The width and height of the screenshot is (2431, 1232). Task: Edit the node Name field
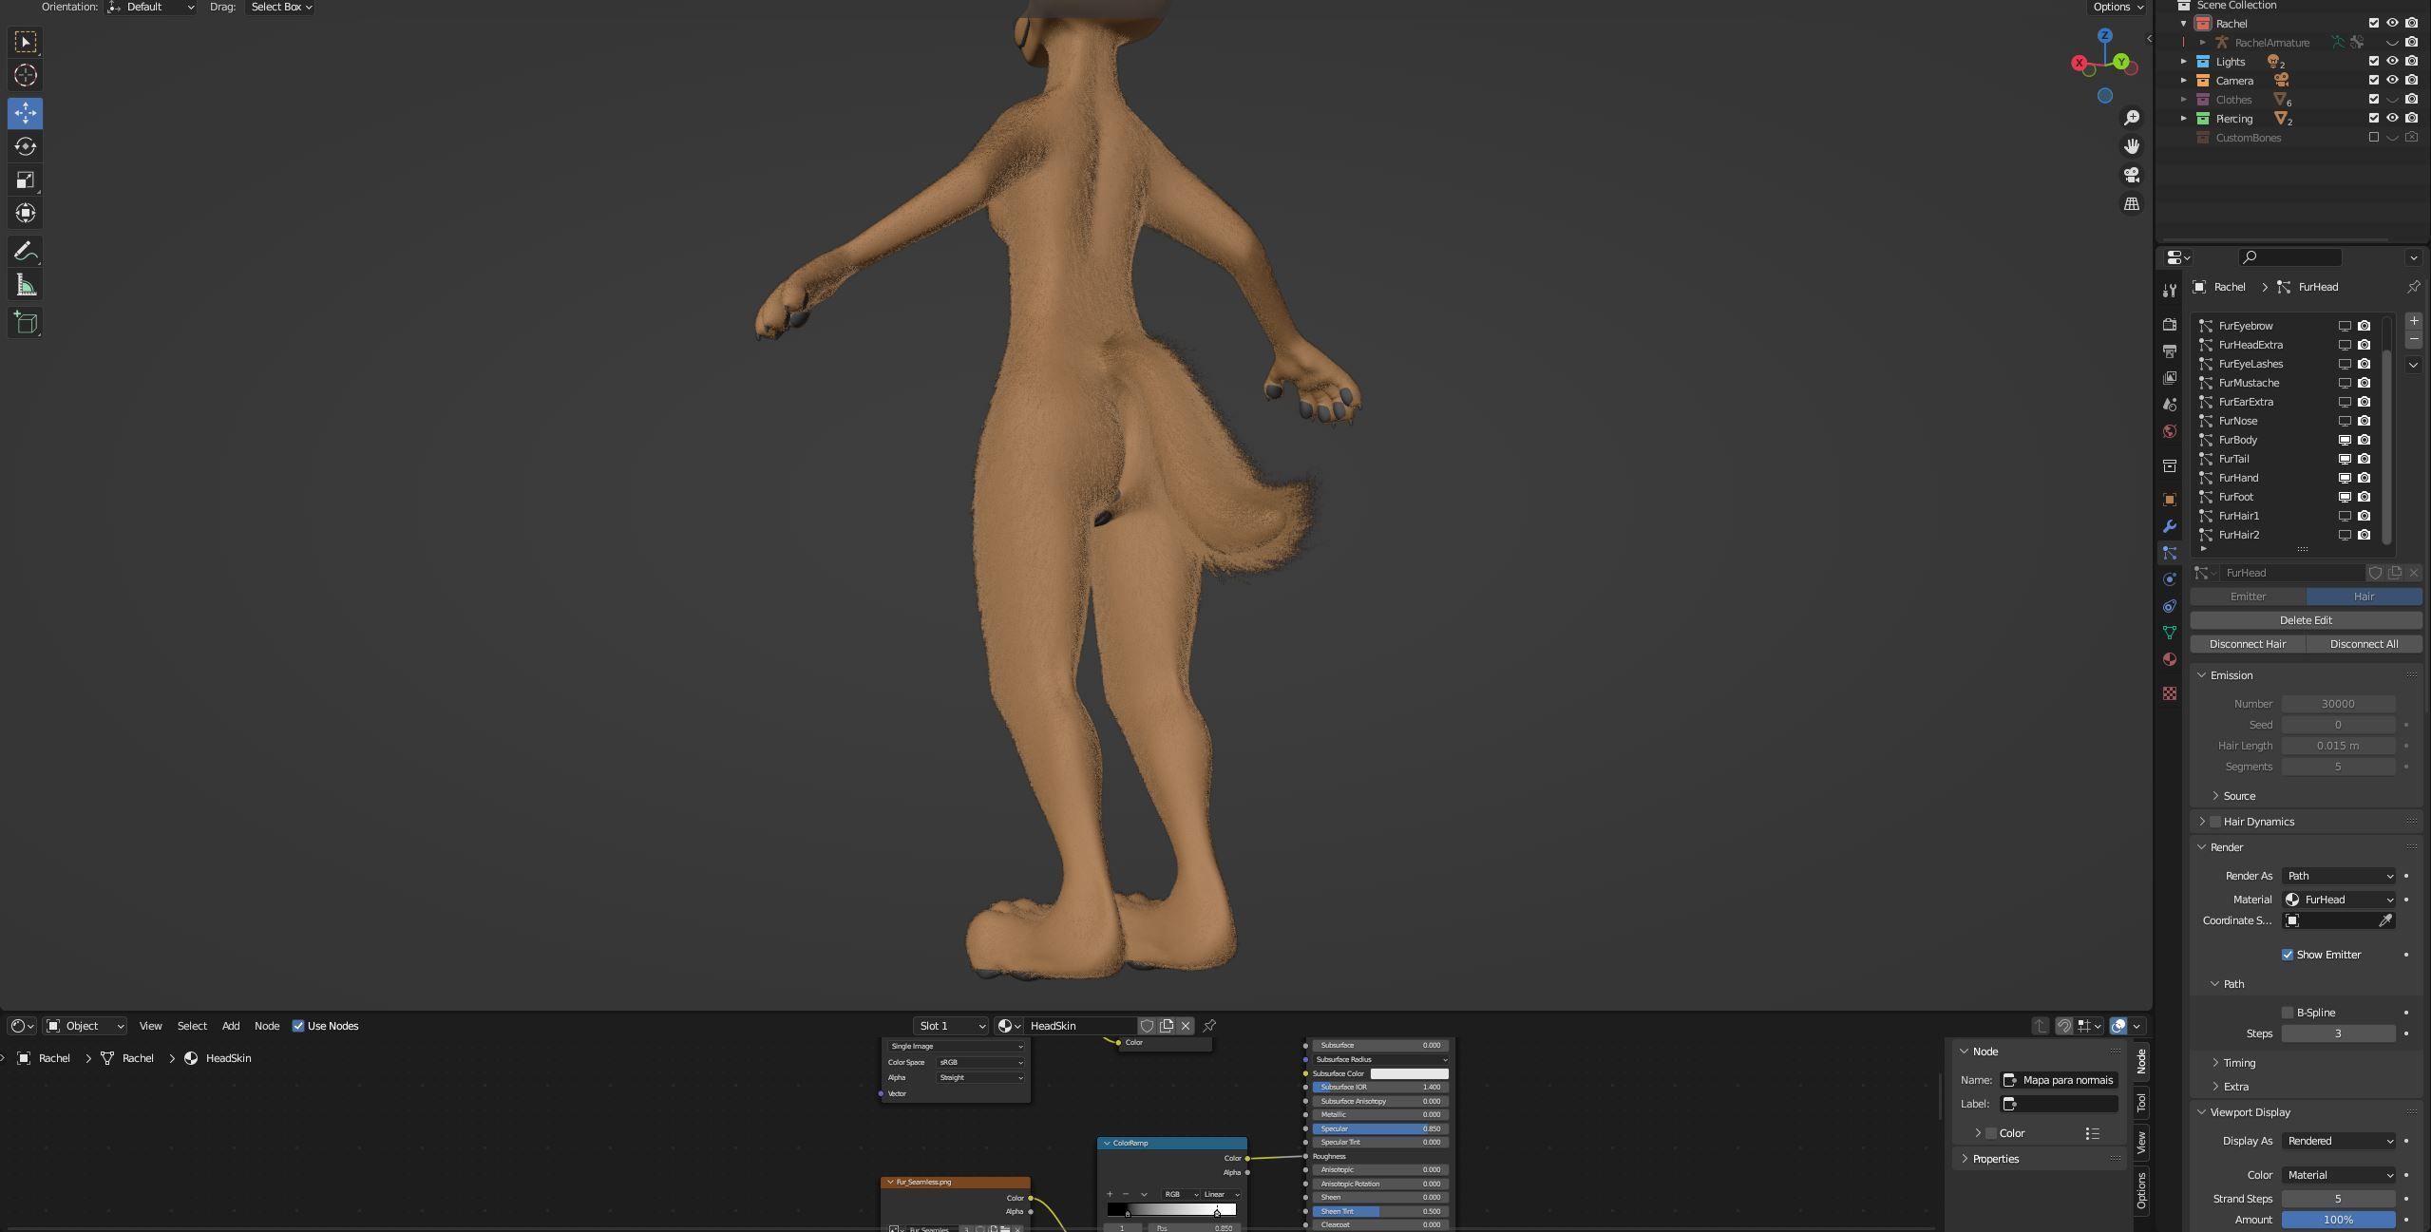click(2059, 1080)
